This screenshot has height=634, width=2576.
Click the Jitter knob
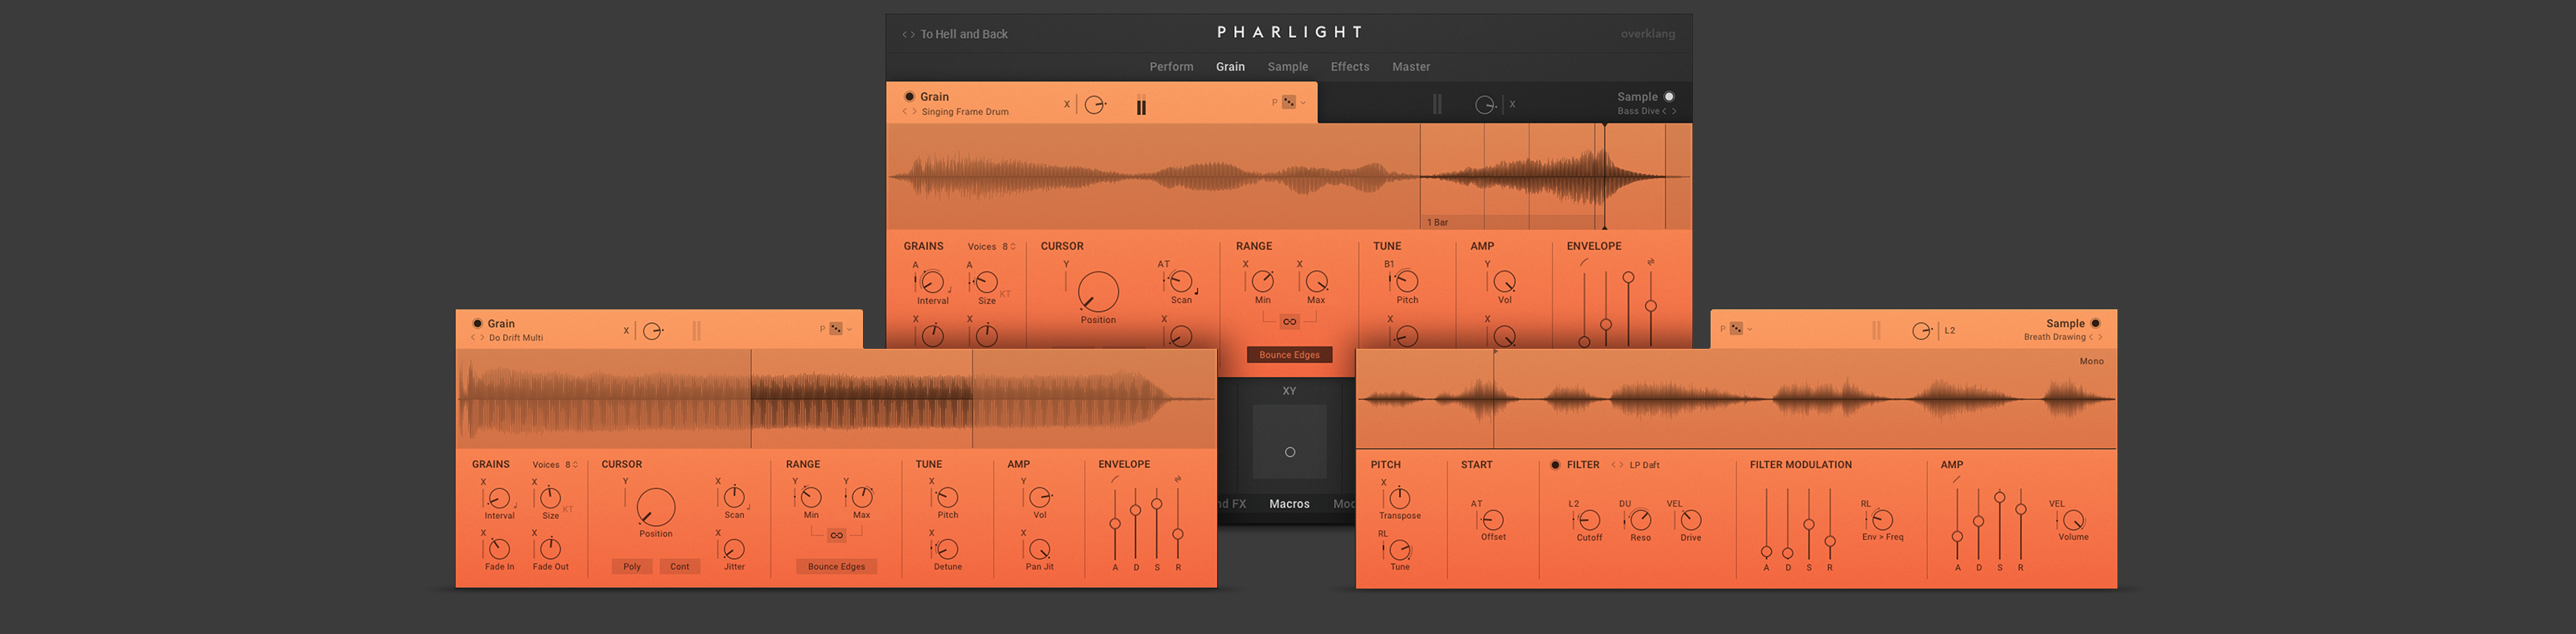click(x=734, y=549)
